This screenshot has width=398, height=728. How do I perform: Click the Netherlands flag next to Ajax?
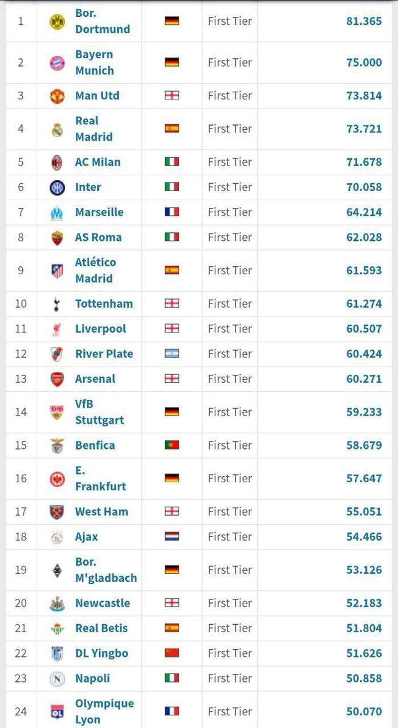coord(172,537)
